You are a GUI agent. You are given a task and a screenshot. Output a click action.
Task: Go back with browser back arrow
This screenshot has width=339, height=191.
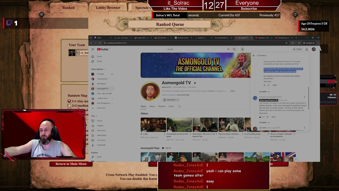pyautogui.click(x=91, y=43)
